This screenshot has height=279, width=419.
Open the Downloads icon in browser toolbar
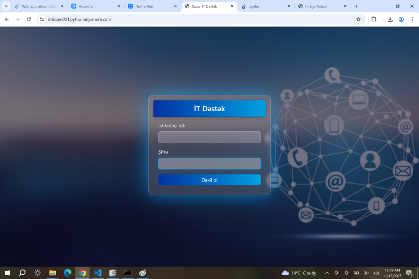(389, 19)
